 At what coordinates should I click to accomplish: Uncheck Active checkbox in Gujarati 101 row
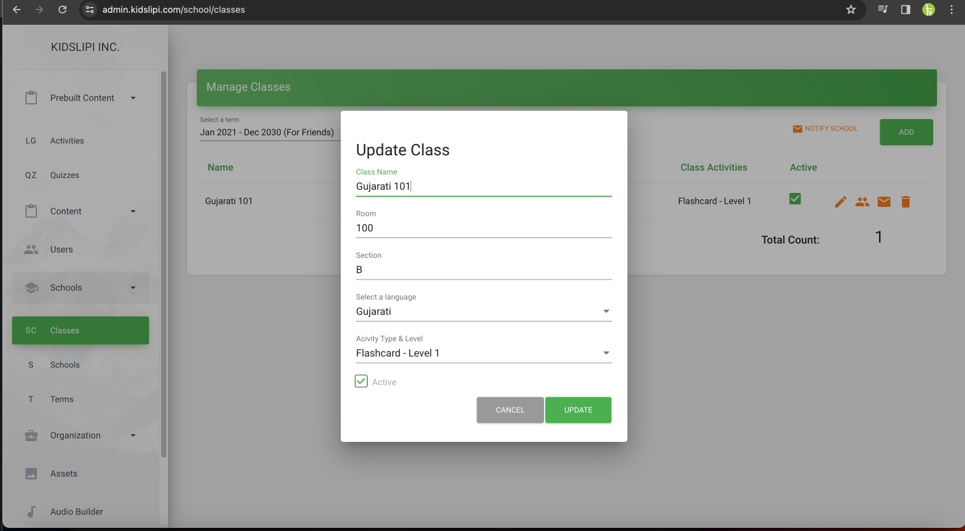[795, 199]
